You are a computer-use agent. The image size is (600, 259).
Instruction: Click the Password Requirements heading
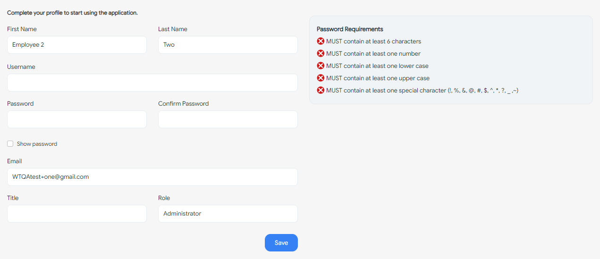click(350, 29)
